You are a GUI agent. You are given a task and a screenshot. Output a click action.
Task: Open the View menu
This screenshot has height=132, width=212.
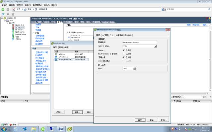(20, 5)
